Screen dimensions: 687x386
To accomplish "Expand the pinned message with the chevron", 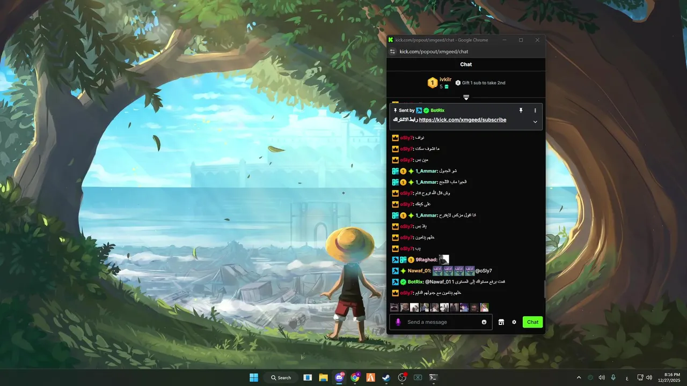I will [535, 122].
